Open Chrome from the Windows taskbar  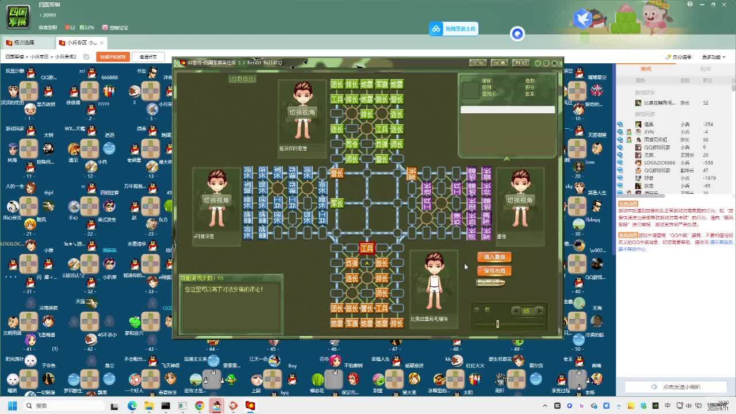[x=199, y=406]
